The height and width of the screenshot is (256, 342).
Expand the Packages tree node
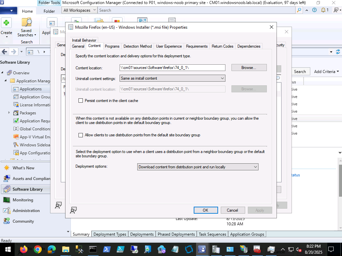coord(9,113)
